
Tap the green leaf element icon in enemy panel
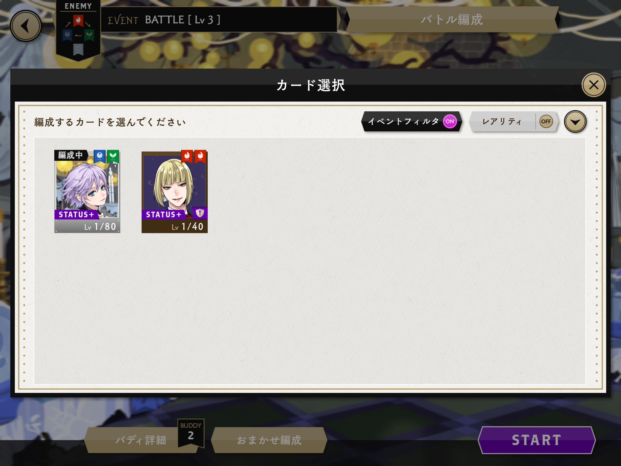[89, 35]
